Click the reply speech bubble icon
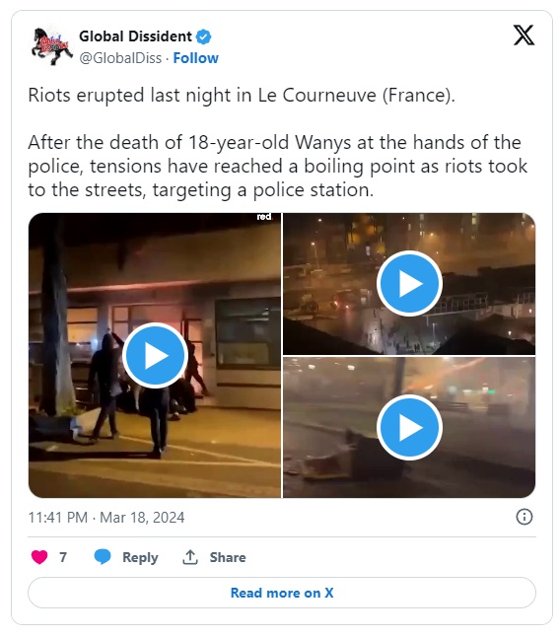Image resolution: width=559 pixels, height=637 pixels. 103,557
